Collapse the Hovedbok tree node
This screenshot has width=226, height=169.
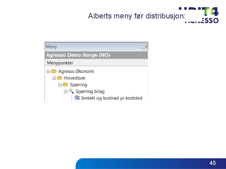(54, 78)
